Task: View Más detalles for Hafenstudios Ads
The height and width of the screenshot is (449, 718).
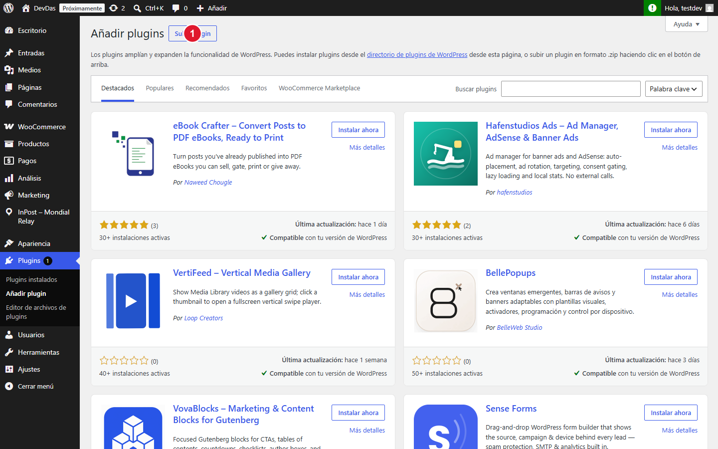Action: pos(680,147)
